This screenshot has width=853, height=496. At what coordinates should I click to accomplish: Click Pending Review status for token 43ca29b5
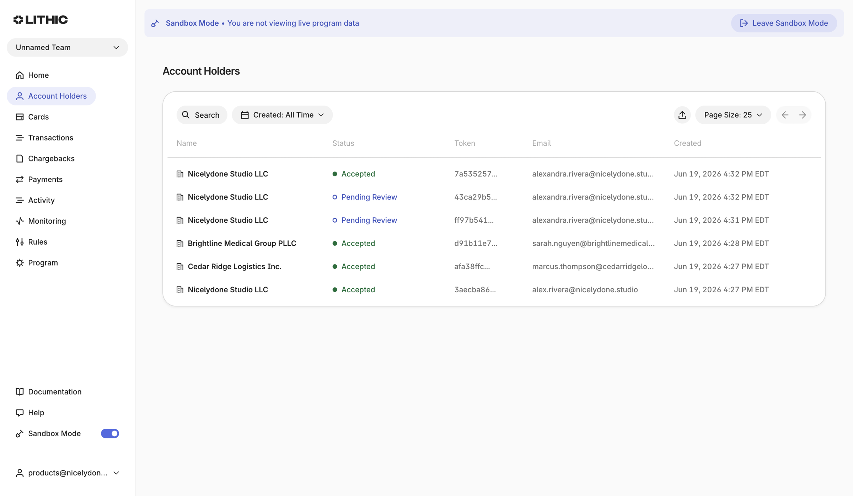(x=365, y=197)
